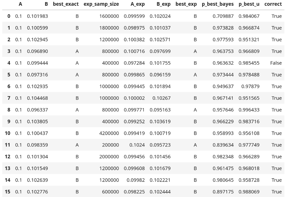This screenshot has height=197, width=296.
Task: Click B_exp value 0.101037
Action: click(x=160, y=28)
